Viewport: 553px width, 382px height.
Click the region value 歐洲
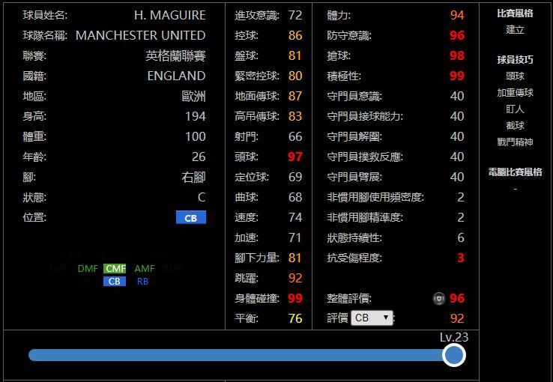click(193, 96)
